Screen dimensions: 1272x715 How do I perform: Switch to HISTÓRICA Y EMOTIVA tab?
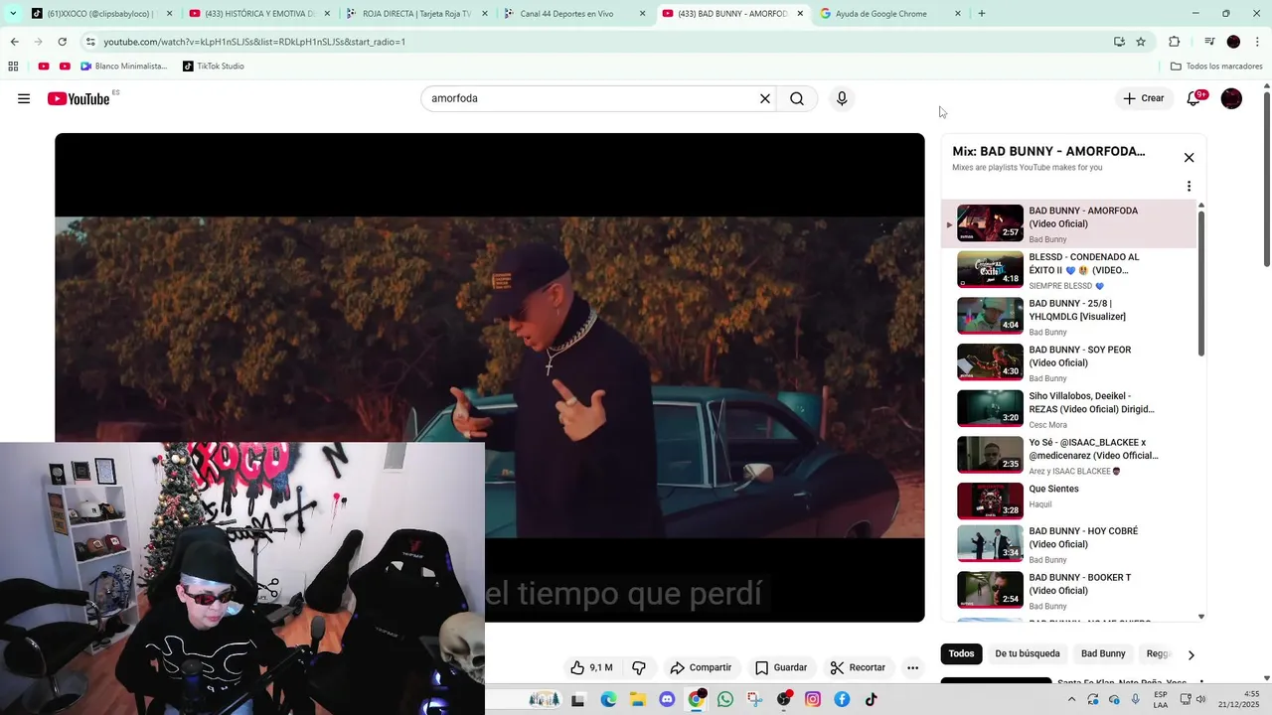[258, 14]
